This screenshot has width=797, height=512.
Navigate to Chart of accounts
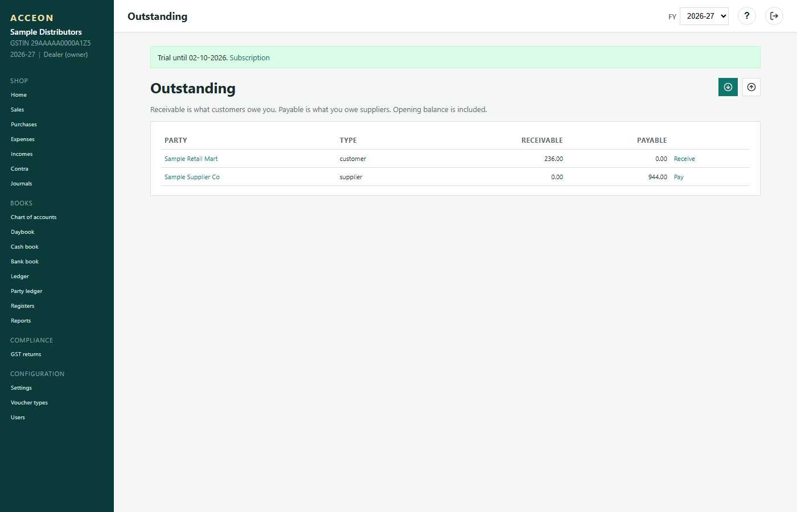click(x=34, y=217)
